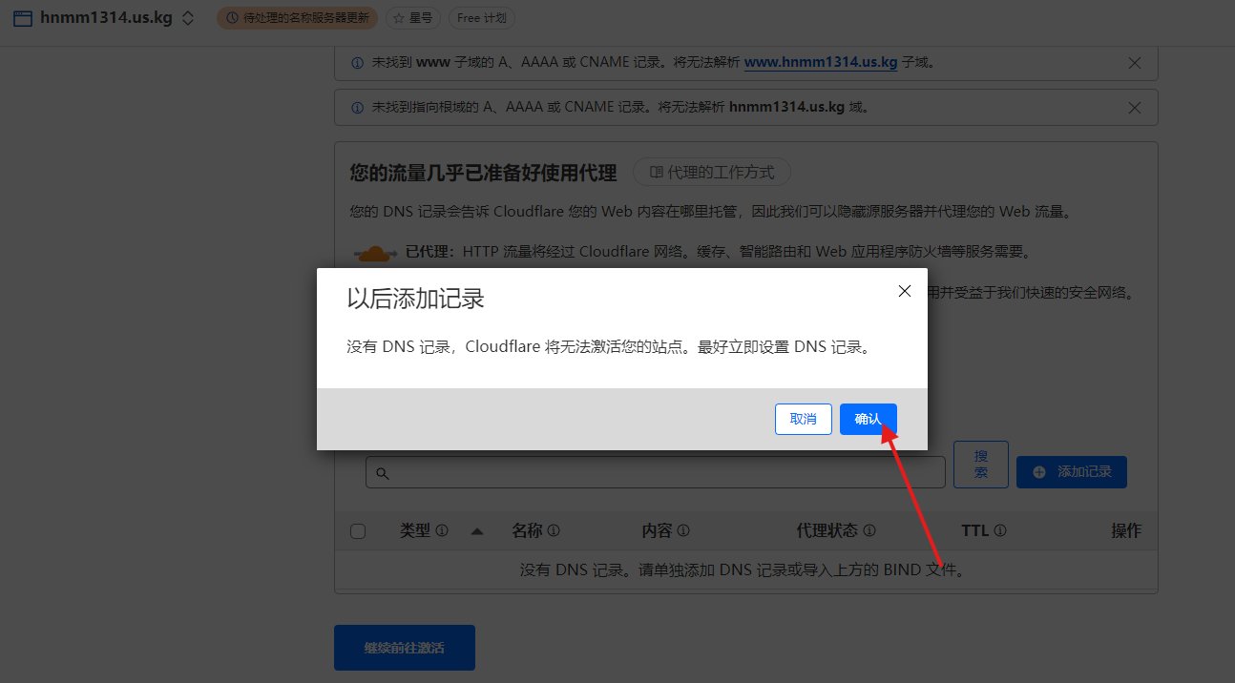Click the 搜索 button
Viewport: 1235px width, 683px height.
coord(980,465)
